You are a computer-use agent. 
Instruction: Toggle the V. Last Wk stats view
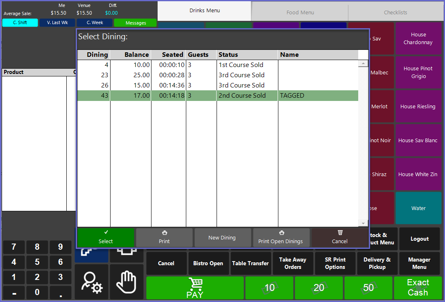point(57,23)
